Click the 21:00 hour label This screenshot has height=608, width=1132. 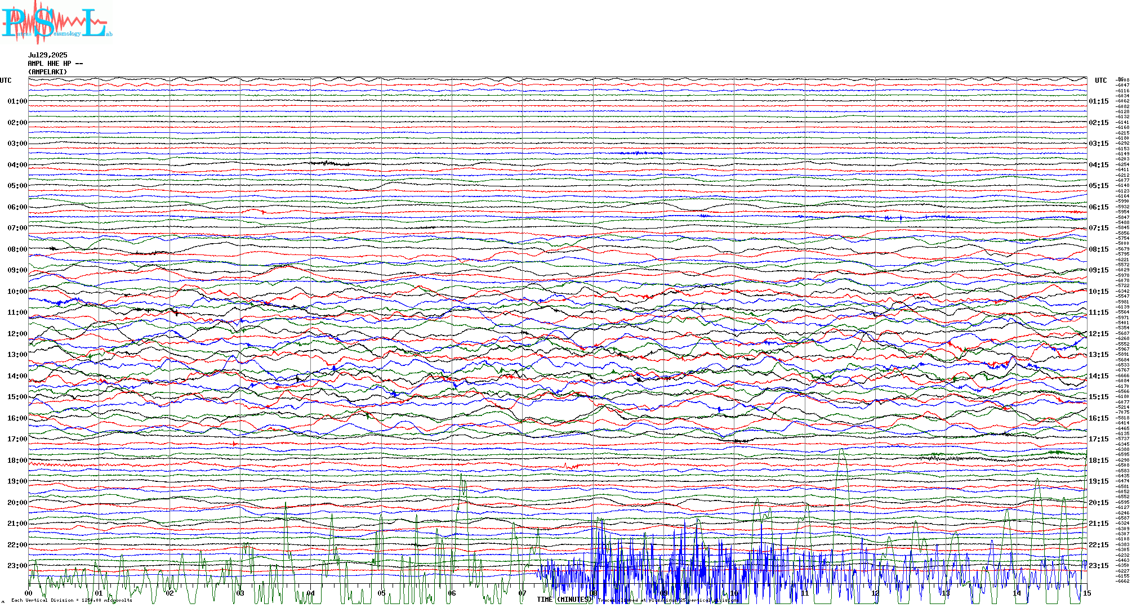pos(17,524)
